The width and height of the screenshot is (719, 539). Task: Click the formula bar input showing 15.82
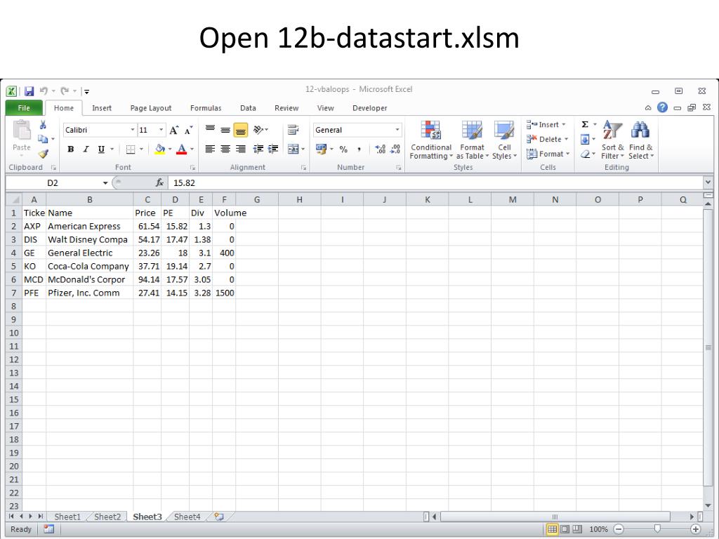[x=435, y=183]
